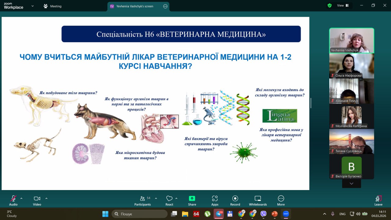Start recording with Record button
This screenshot has width=391, height=220.
pos(235,200)
